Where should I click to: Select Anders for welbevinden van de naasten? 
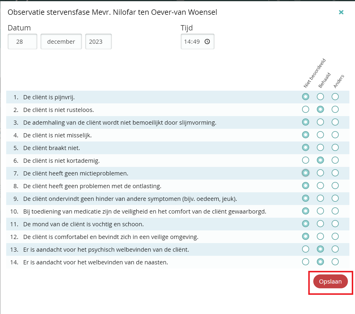pyautogui.click(x=335, y=262)
